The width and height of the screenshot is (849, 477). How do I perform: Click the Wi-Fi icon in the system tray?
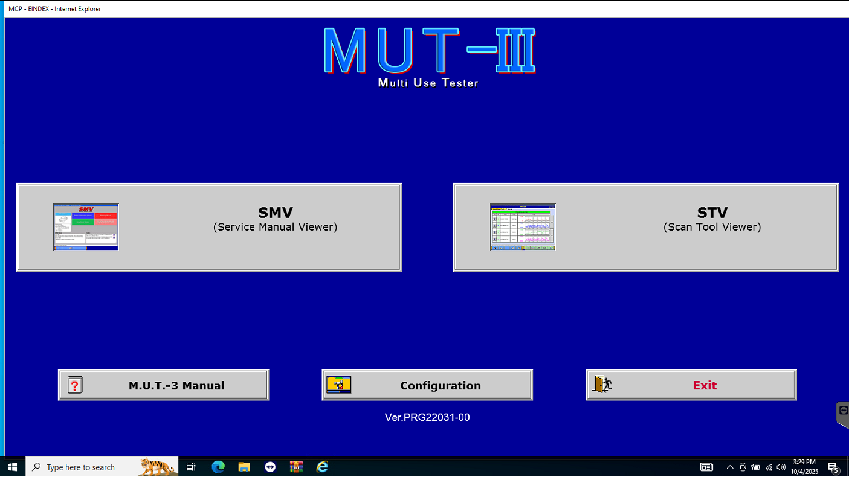coord(768,467)
